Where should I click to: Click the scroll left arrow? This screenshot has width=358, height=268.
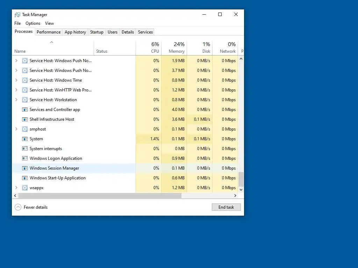point(15,195)
